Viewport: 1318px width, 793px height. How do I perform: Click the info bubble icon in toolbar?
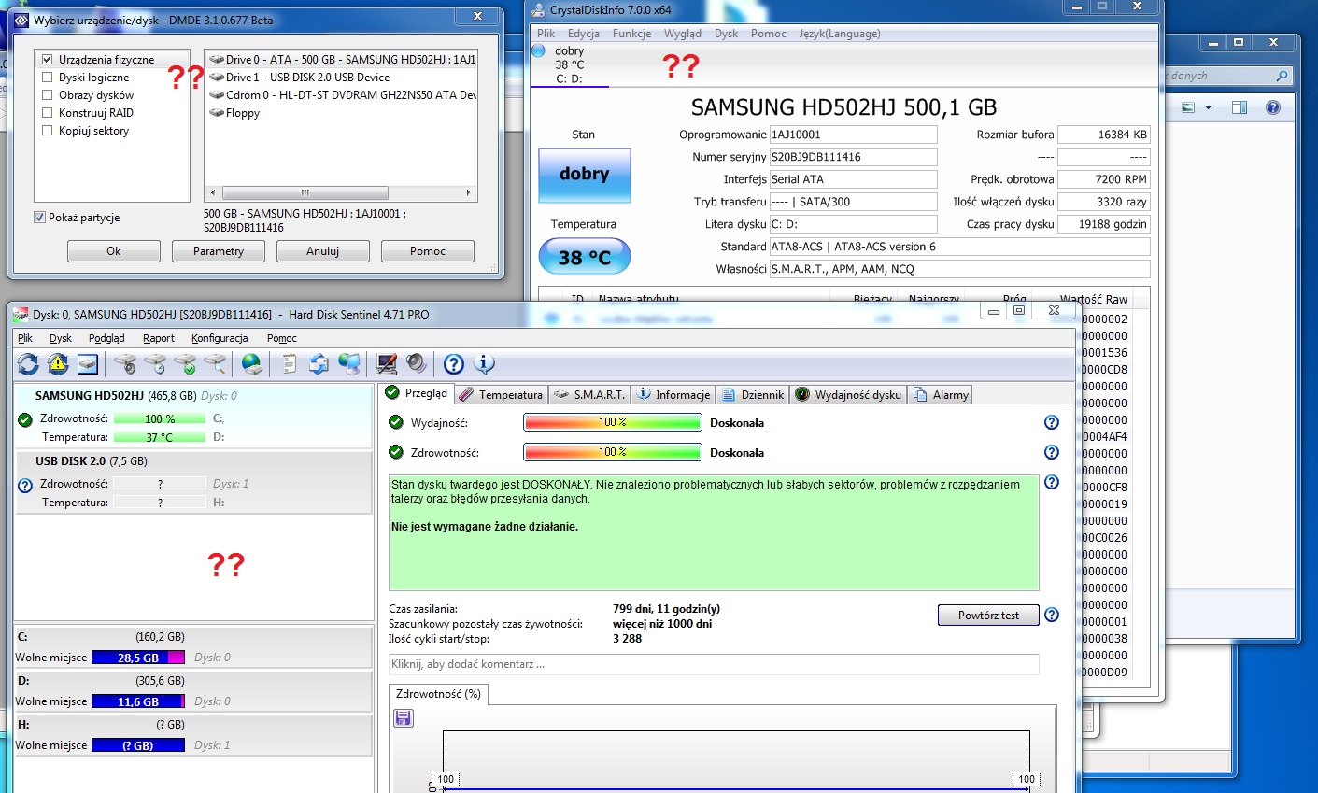(484, 364)
